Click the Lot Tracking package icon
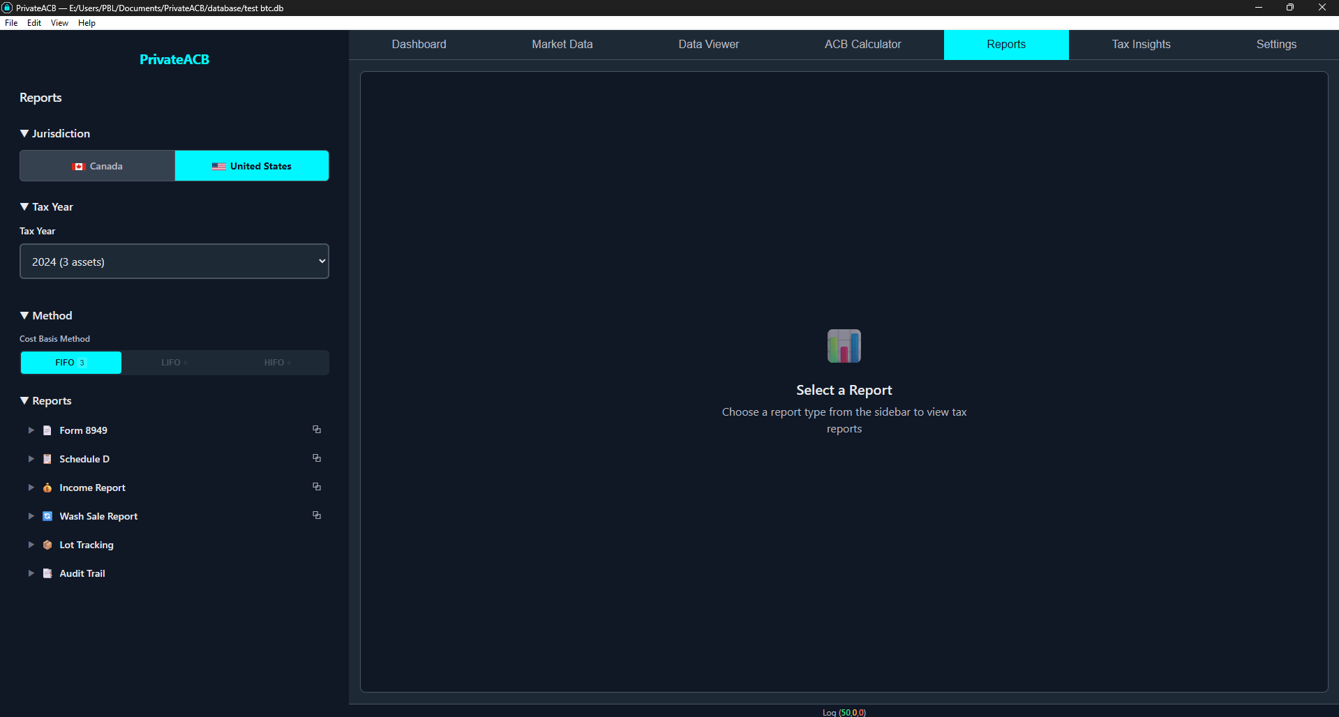 pos(47,545)
